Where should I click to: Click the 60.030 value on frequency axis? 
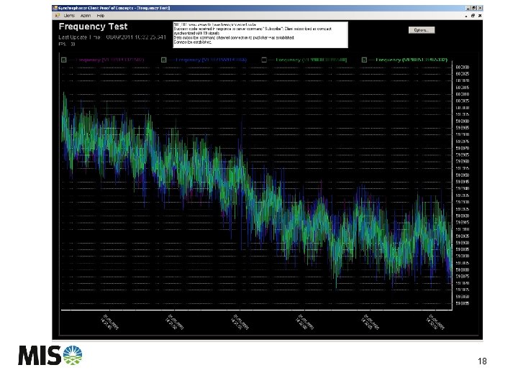(x=463, y=67)
